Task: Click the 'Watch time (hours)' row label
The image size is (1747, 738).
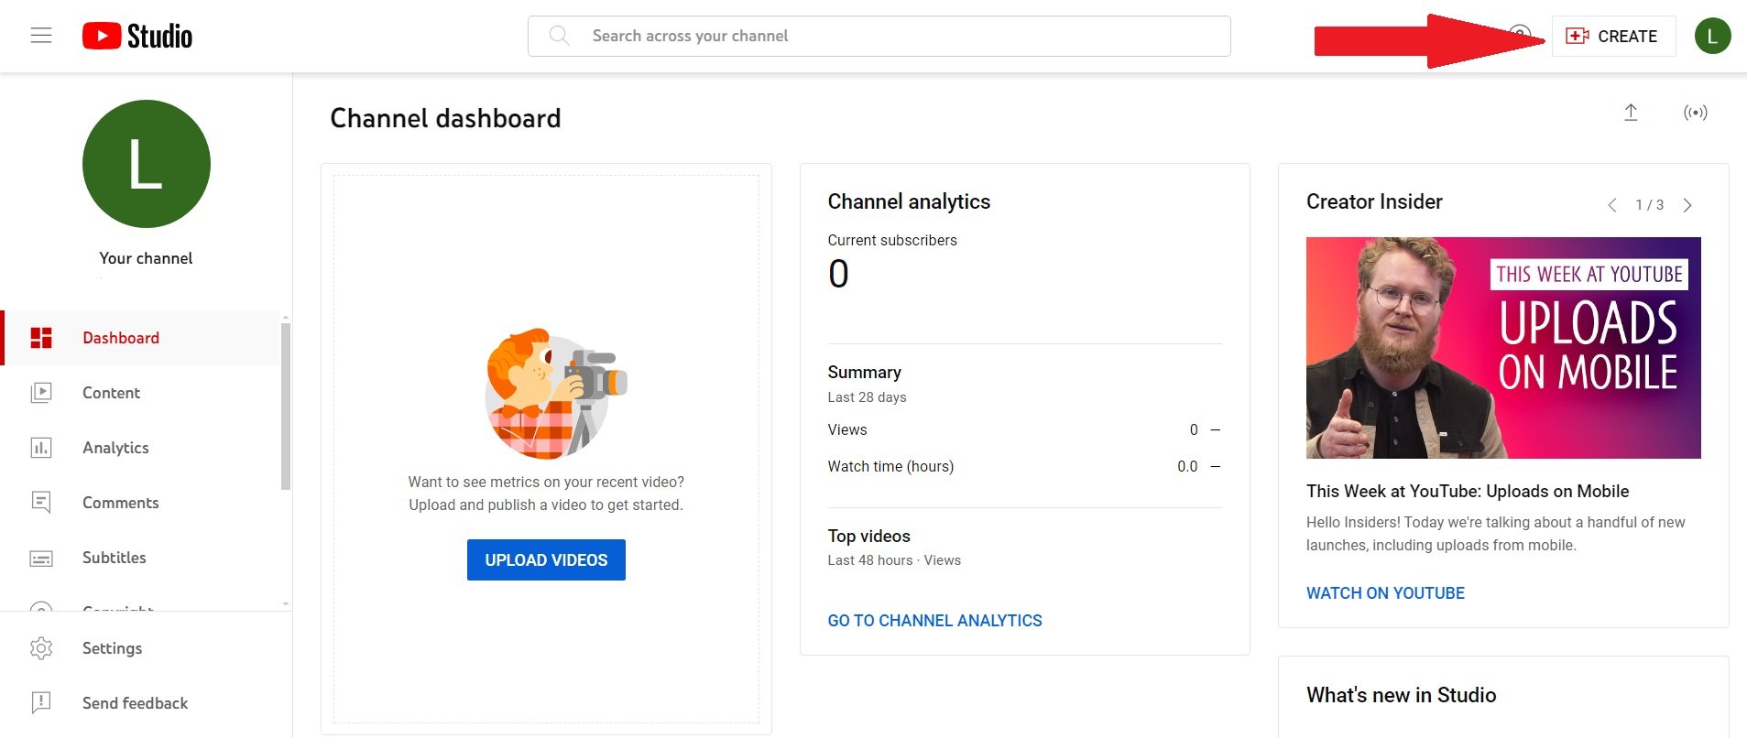Action: click(890, 466)
